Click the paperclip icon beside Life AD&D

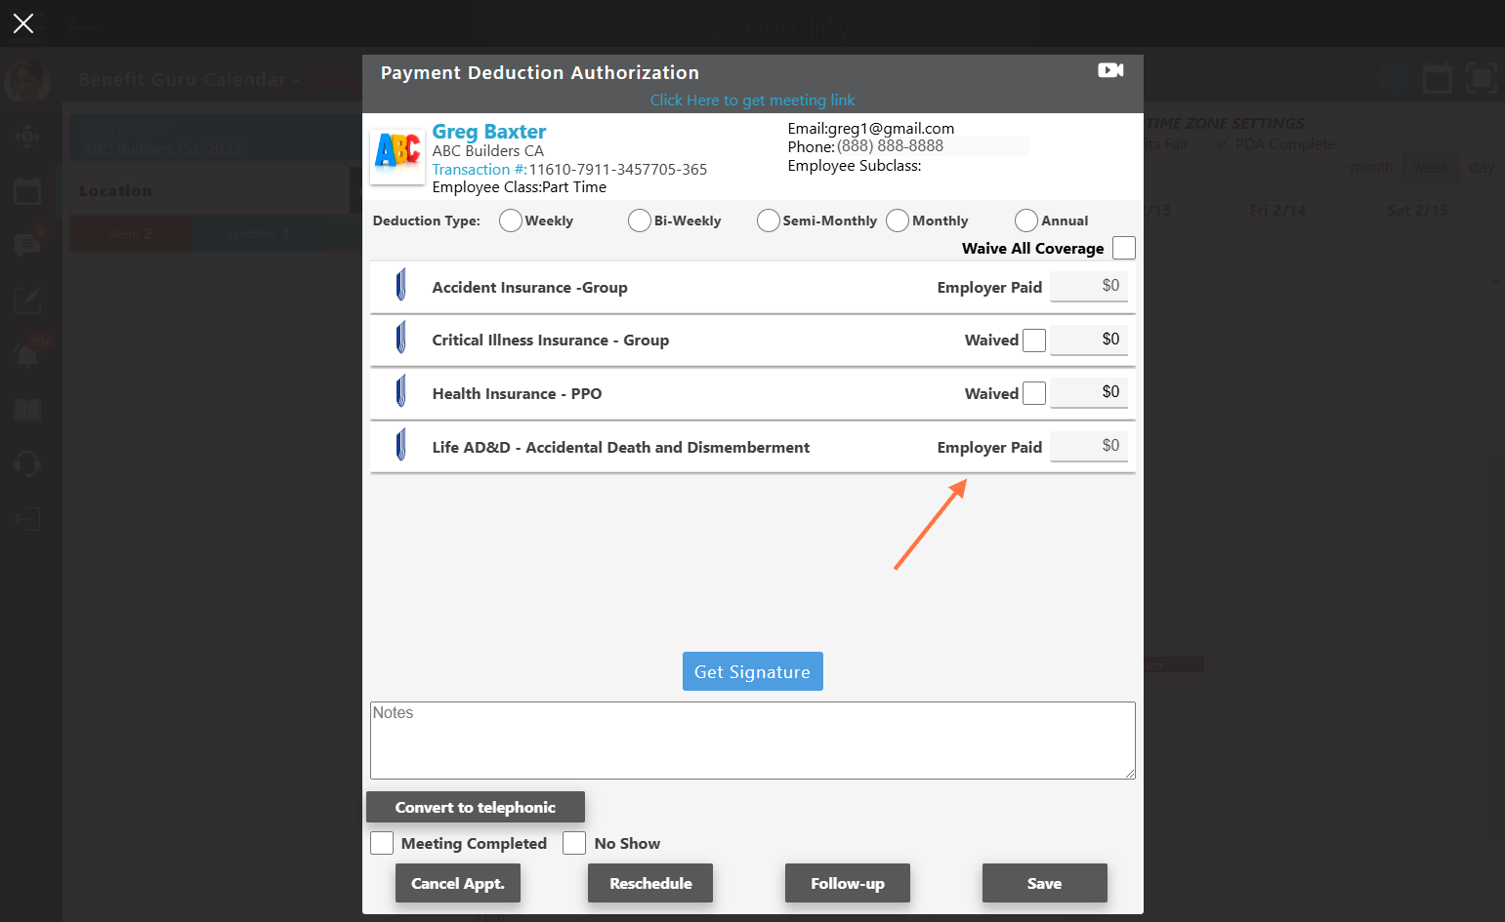[400, 446]
